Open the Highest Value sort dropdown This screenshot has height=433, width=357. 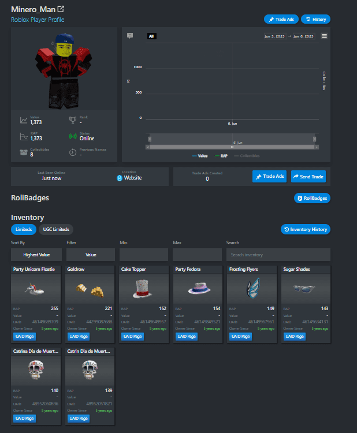coord(36,255)
